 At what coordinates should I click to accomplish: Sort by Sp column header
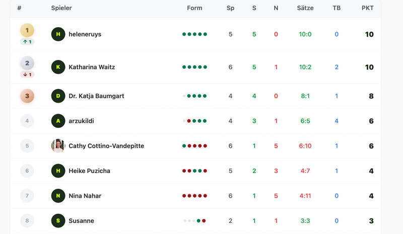(x=230, y=8)
